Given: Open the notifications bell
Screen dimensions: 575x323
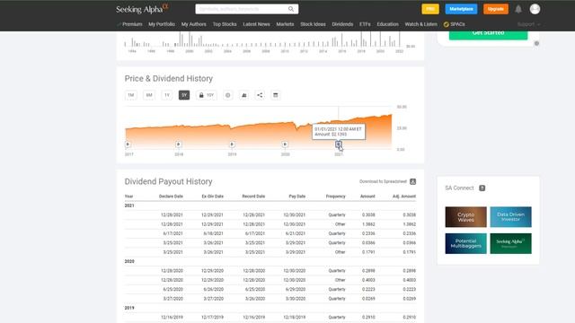Looking at the screenshot, I should click(x=518, y=9).
